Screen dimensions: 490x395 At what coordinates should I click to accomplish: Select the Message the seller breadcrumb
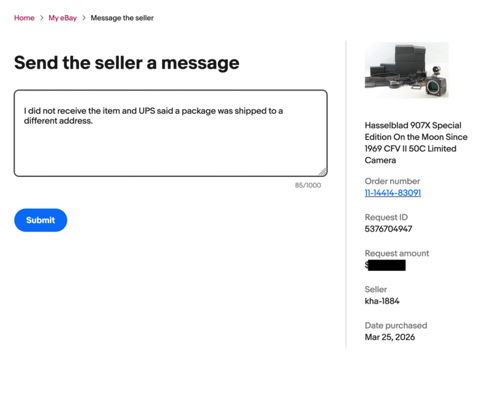click(x=122, y=18)
